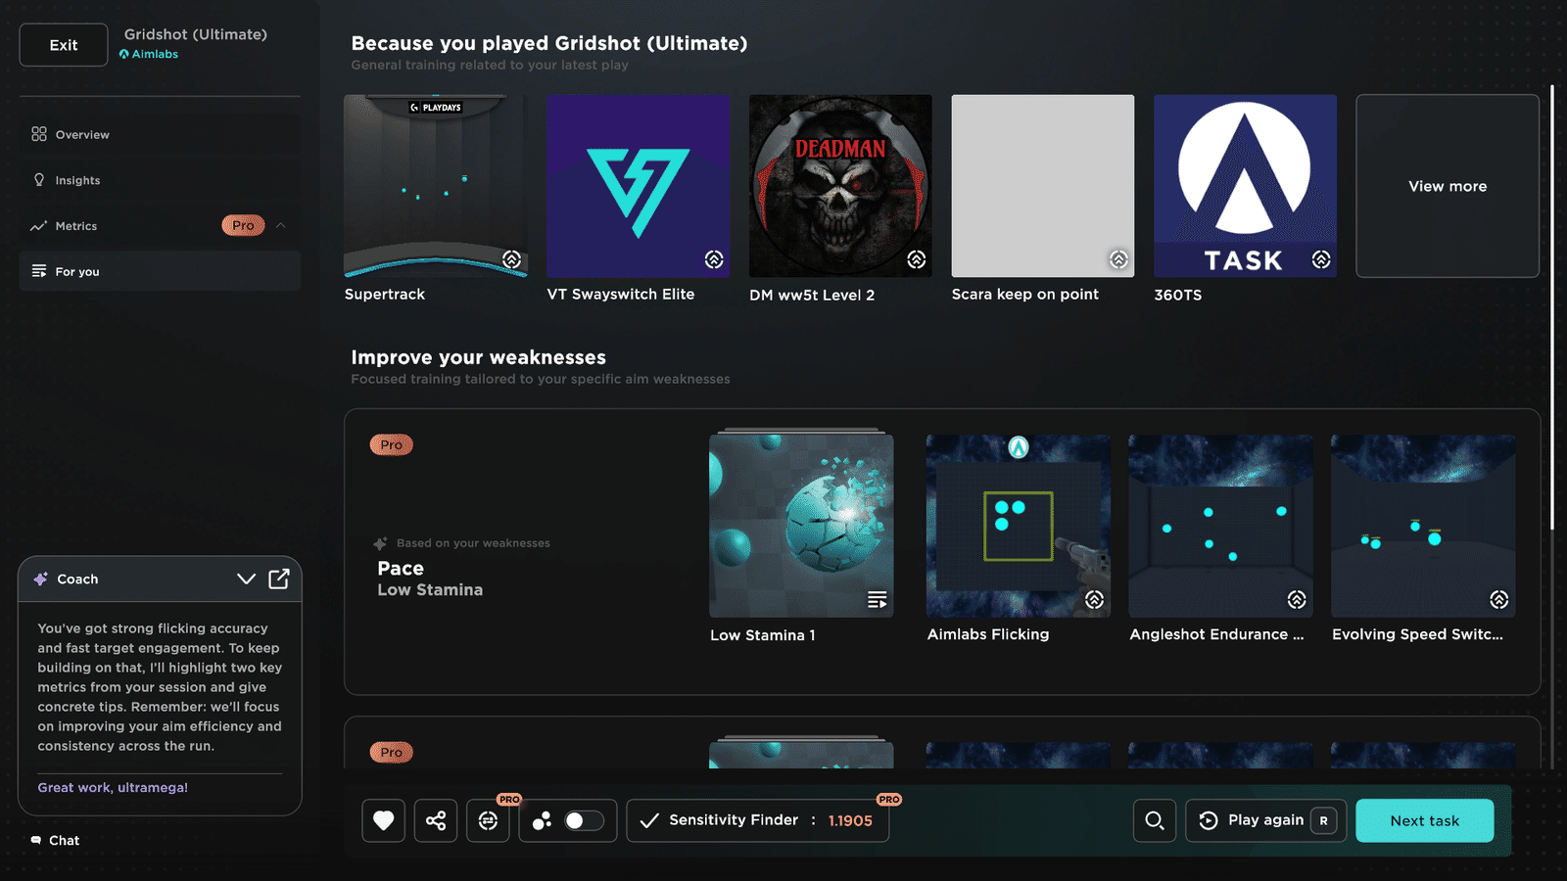Click the For you list icon
Image resolution: width=1567 pixels, height=881 pixels.
click(x=39, y=271)
